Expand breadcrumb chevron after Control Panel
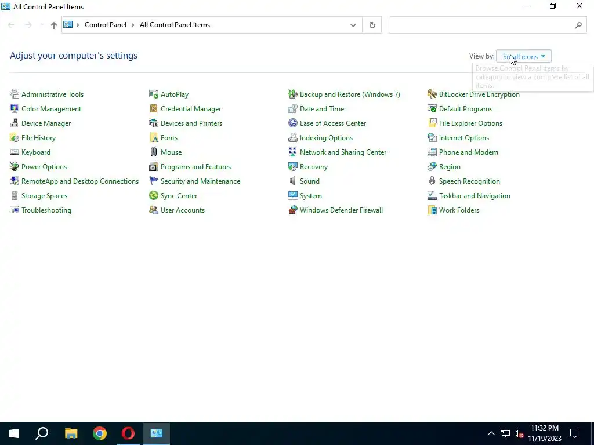The width and height of the screenshot is (594, 445). click(133, 25)
